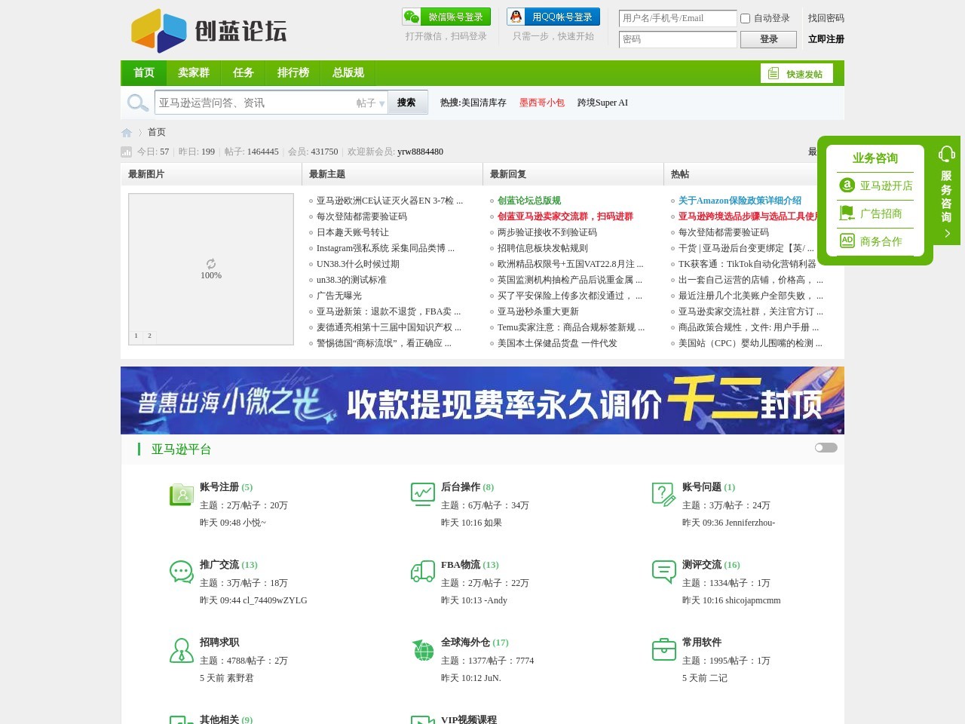Open thread 亚马逊秒杀重大更新
Viewport: 965px width, 724px height.
click(538, 311)
